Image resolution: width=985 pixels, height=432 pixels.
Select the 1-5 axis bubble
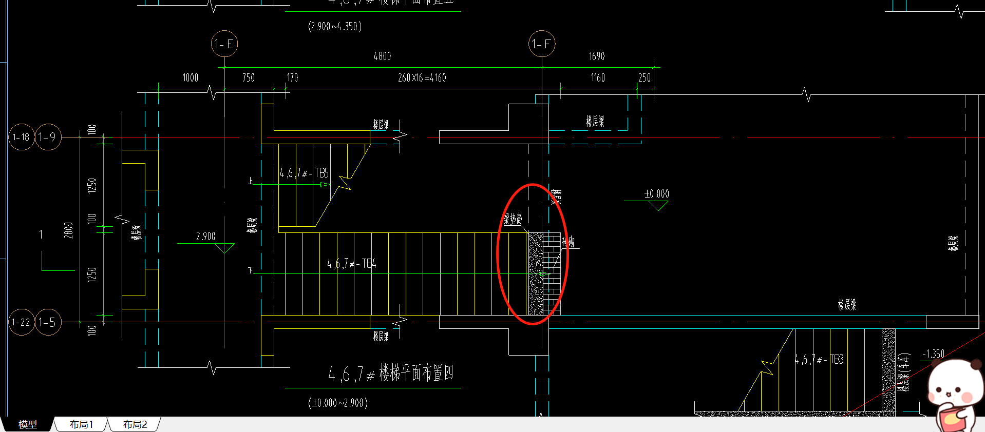click(x=48, y=322)
